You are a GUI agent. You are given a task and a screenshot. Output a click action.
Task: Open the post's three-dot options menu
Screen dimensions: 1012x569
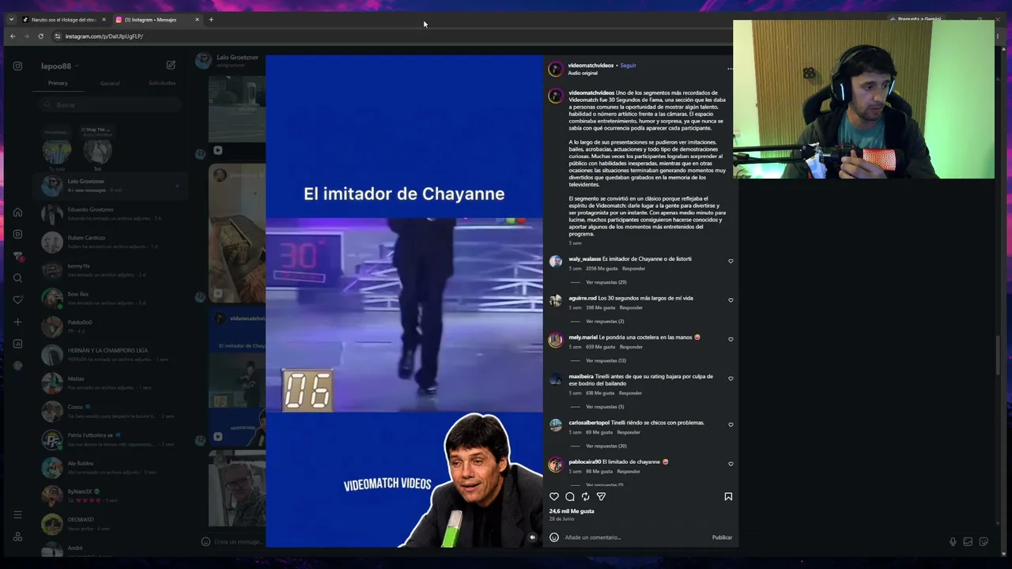[x=730, y=69]
